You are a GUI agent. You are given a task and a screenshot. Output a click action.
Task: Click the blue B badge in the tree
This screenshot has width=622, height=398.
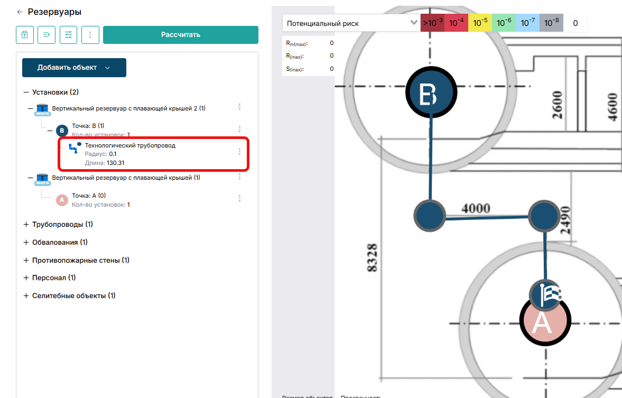pyautogui.click(x=61, y=131)
